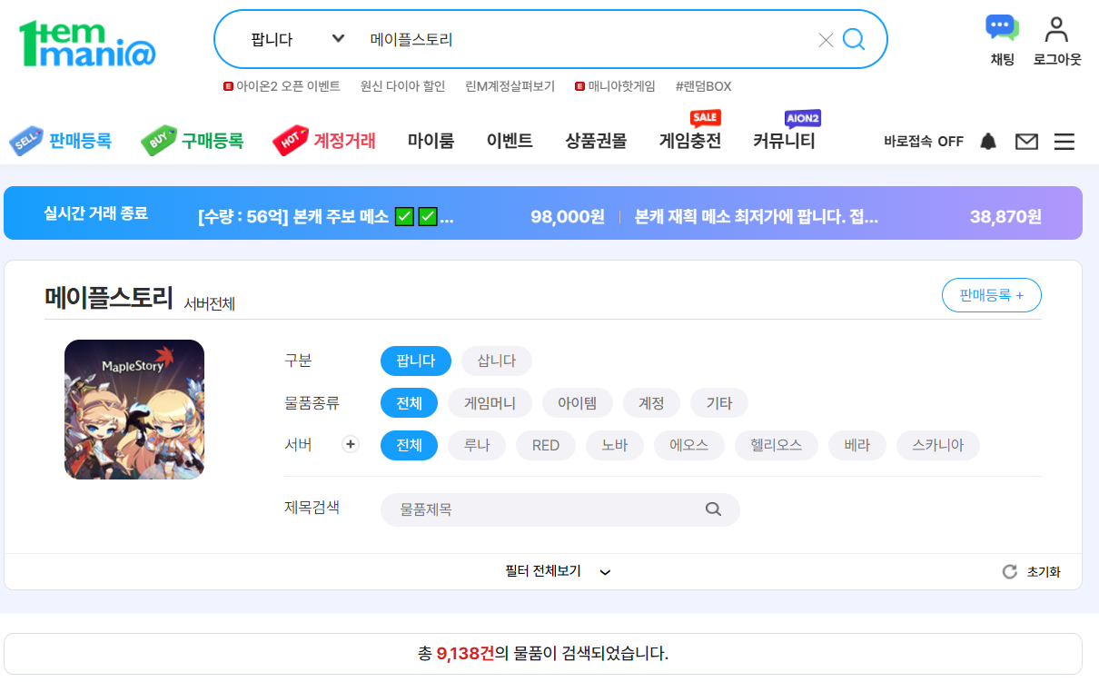1099x682 pixels.
Task: Select 기타 item type
Action: point(719,403)
